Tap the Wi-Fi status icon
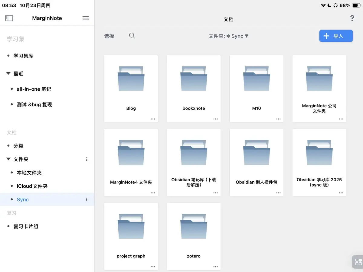This screenshot has height=272, width=363. tap(323, 5)
